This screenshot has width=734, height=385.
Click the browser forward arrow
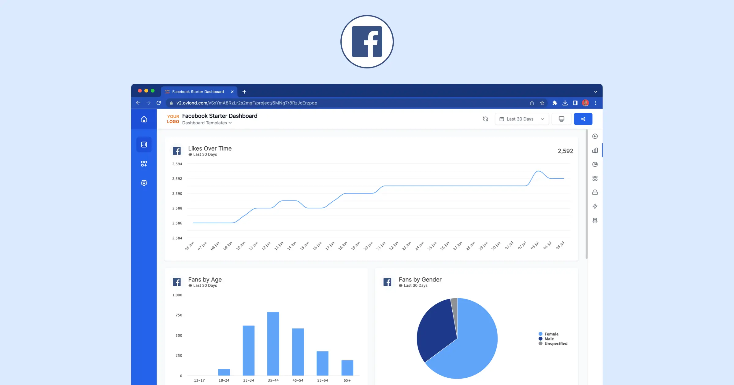coord(149,103)
